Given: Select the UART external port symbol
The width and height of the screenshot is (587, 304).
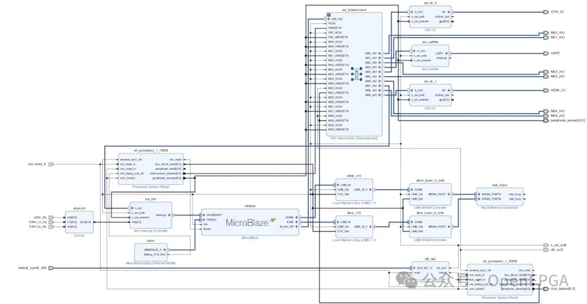Looking at the screenshot, I should pyautogui.click(x=546, y=53).
